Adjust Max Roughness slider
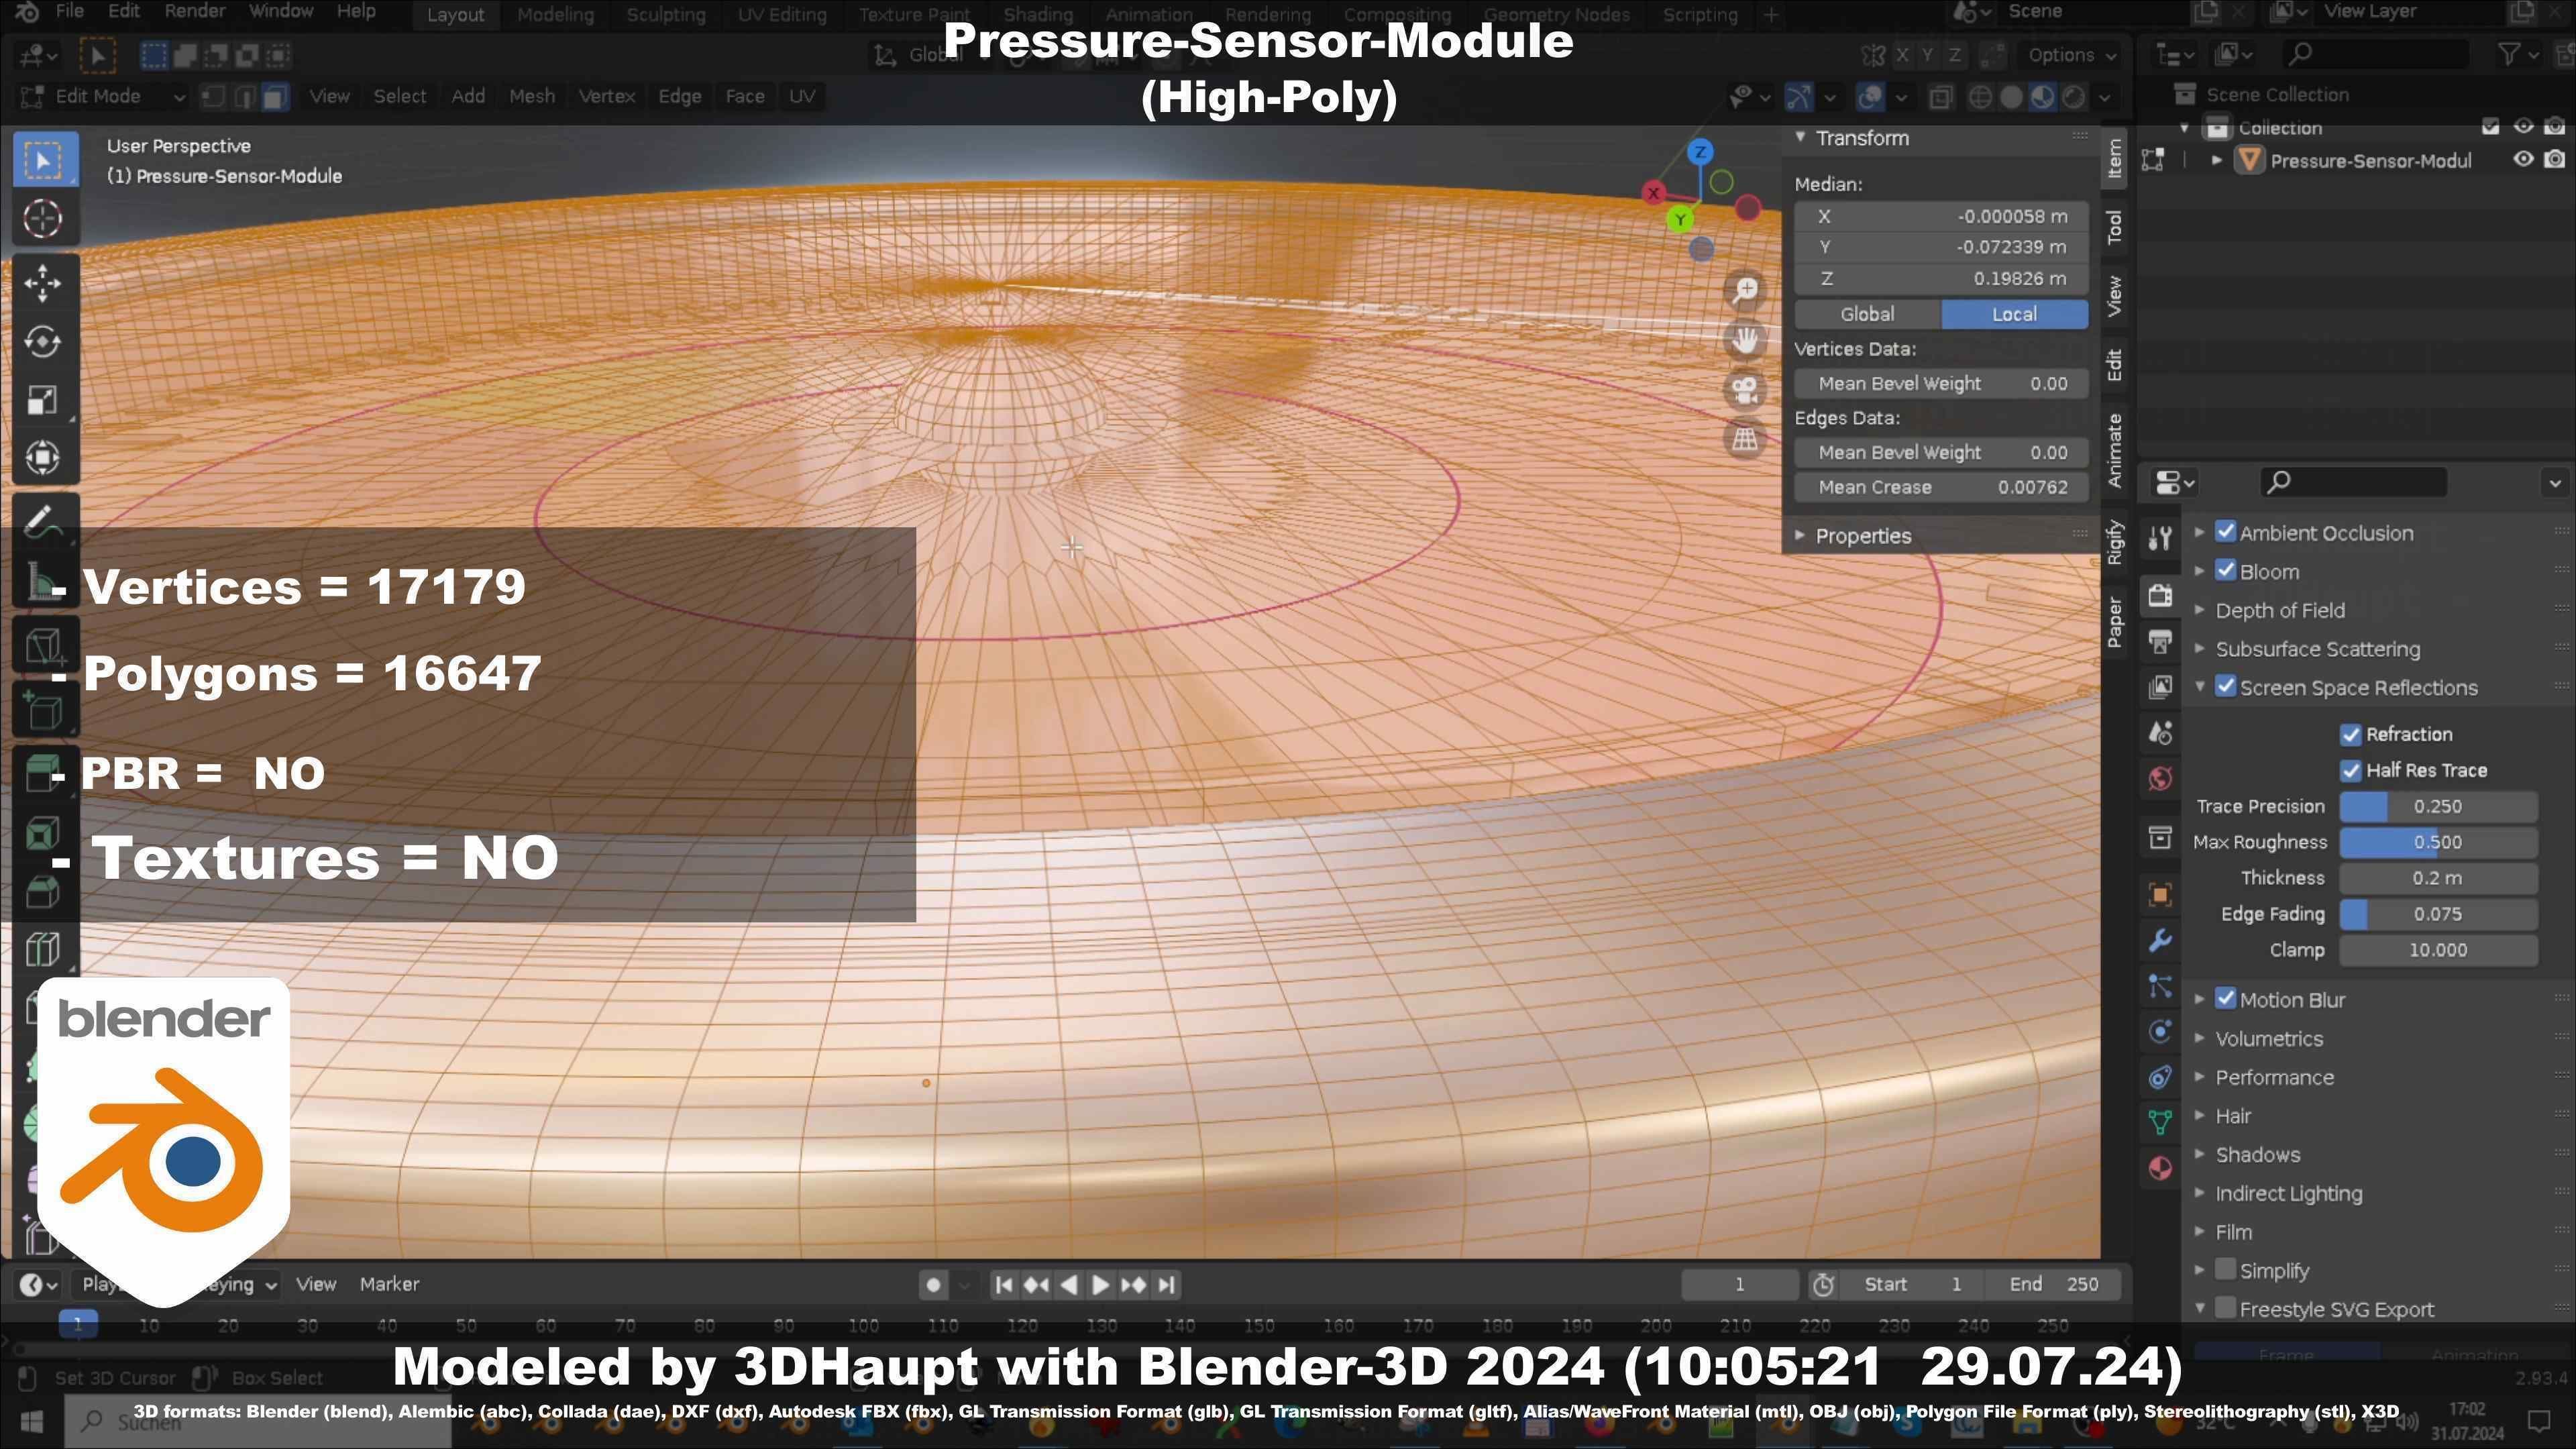This screenshot has height=1449, width=2576. pos(2437,843)
